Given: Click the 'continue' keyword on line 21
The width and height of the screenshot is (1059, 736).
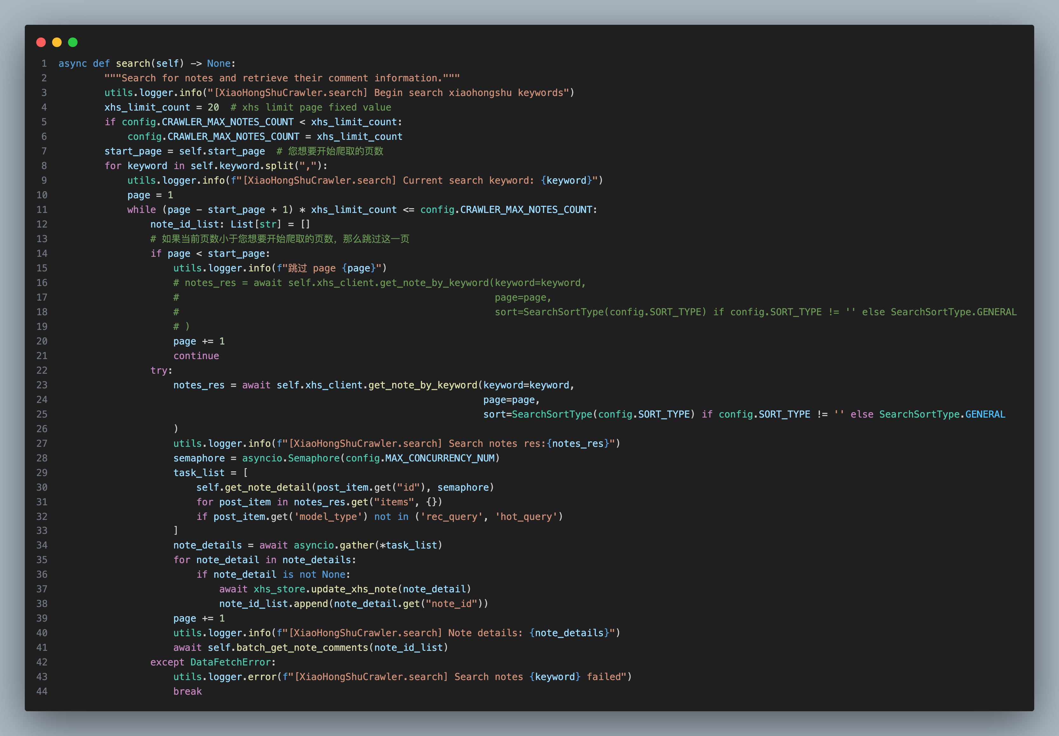Looking at the screenshot, I should click(196, 356).
